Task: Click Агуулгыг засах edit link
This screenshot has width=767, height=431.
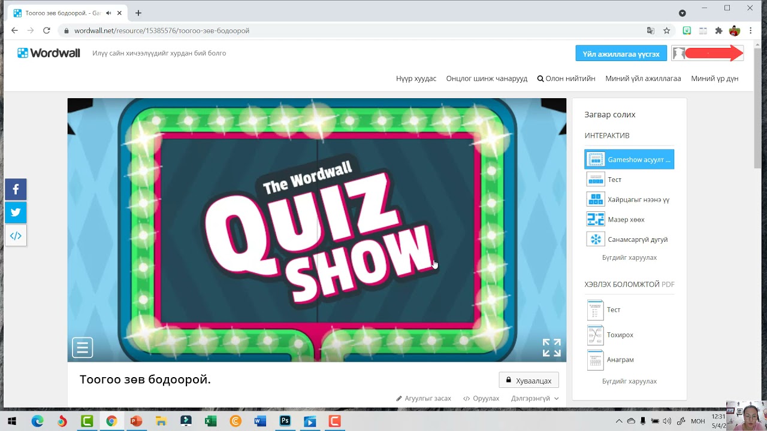Action: point(424,399)
